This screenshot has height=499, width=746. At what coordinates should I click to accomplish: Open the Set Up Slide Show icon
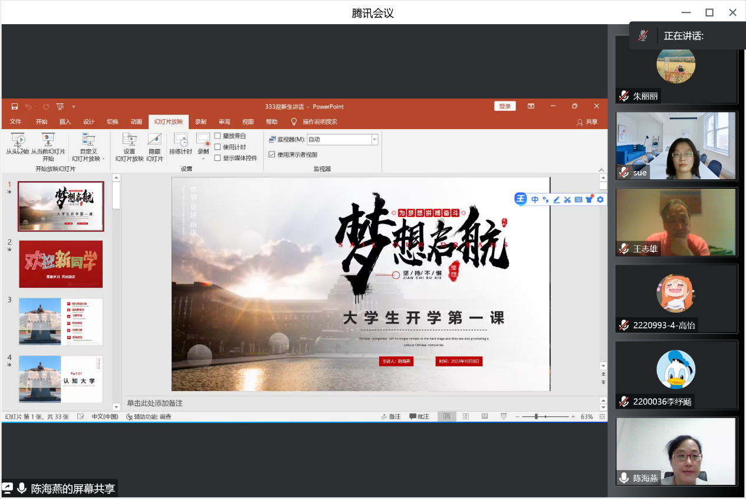(129, 140)
